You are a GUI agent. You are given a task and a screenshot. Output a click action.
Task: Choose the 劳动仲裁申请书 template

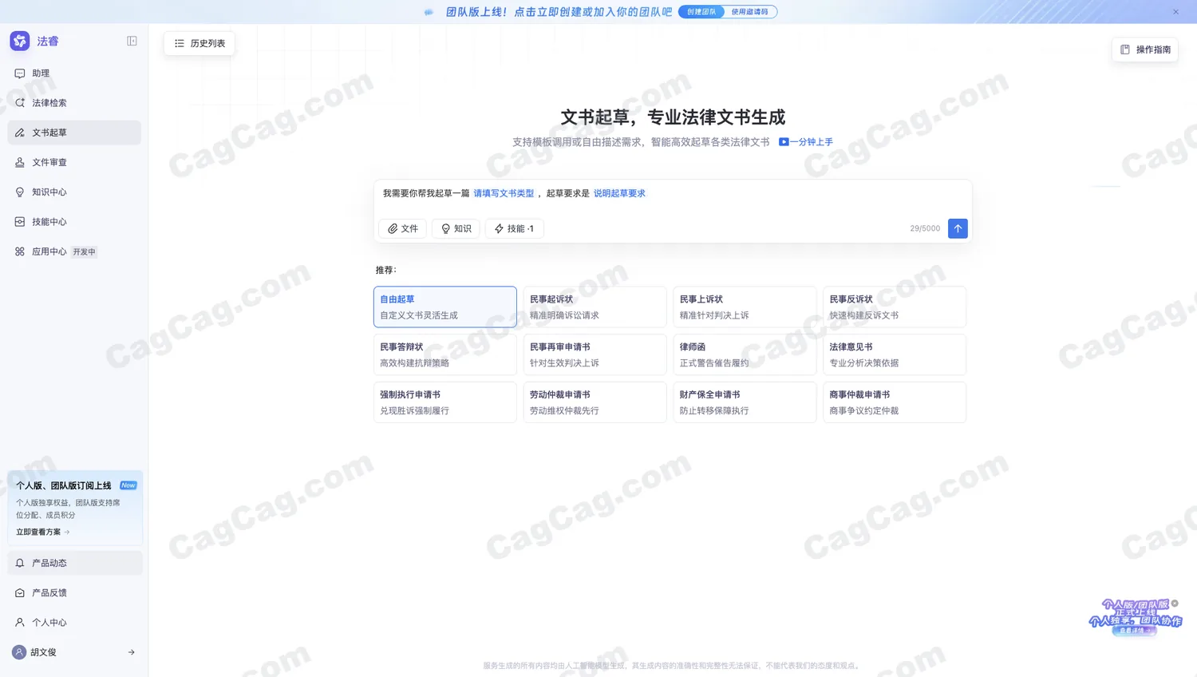[x=595, y=402]
